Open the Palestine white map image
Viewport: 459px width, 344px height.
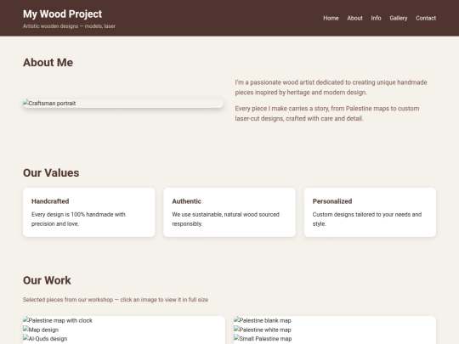263,330
